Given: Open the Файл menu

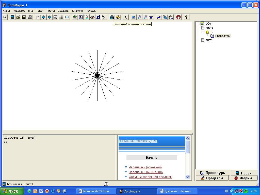Looking at the screenshot, I should point(6,11).
